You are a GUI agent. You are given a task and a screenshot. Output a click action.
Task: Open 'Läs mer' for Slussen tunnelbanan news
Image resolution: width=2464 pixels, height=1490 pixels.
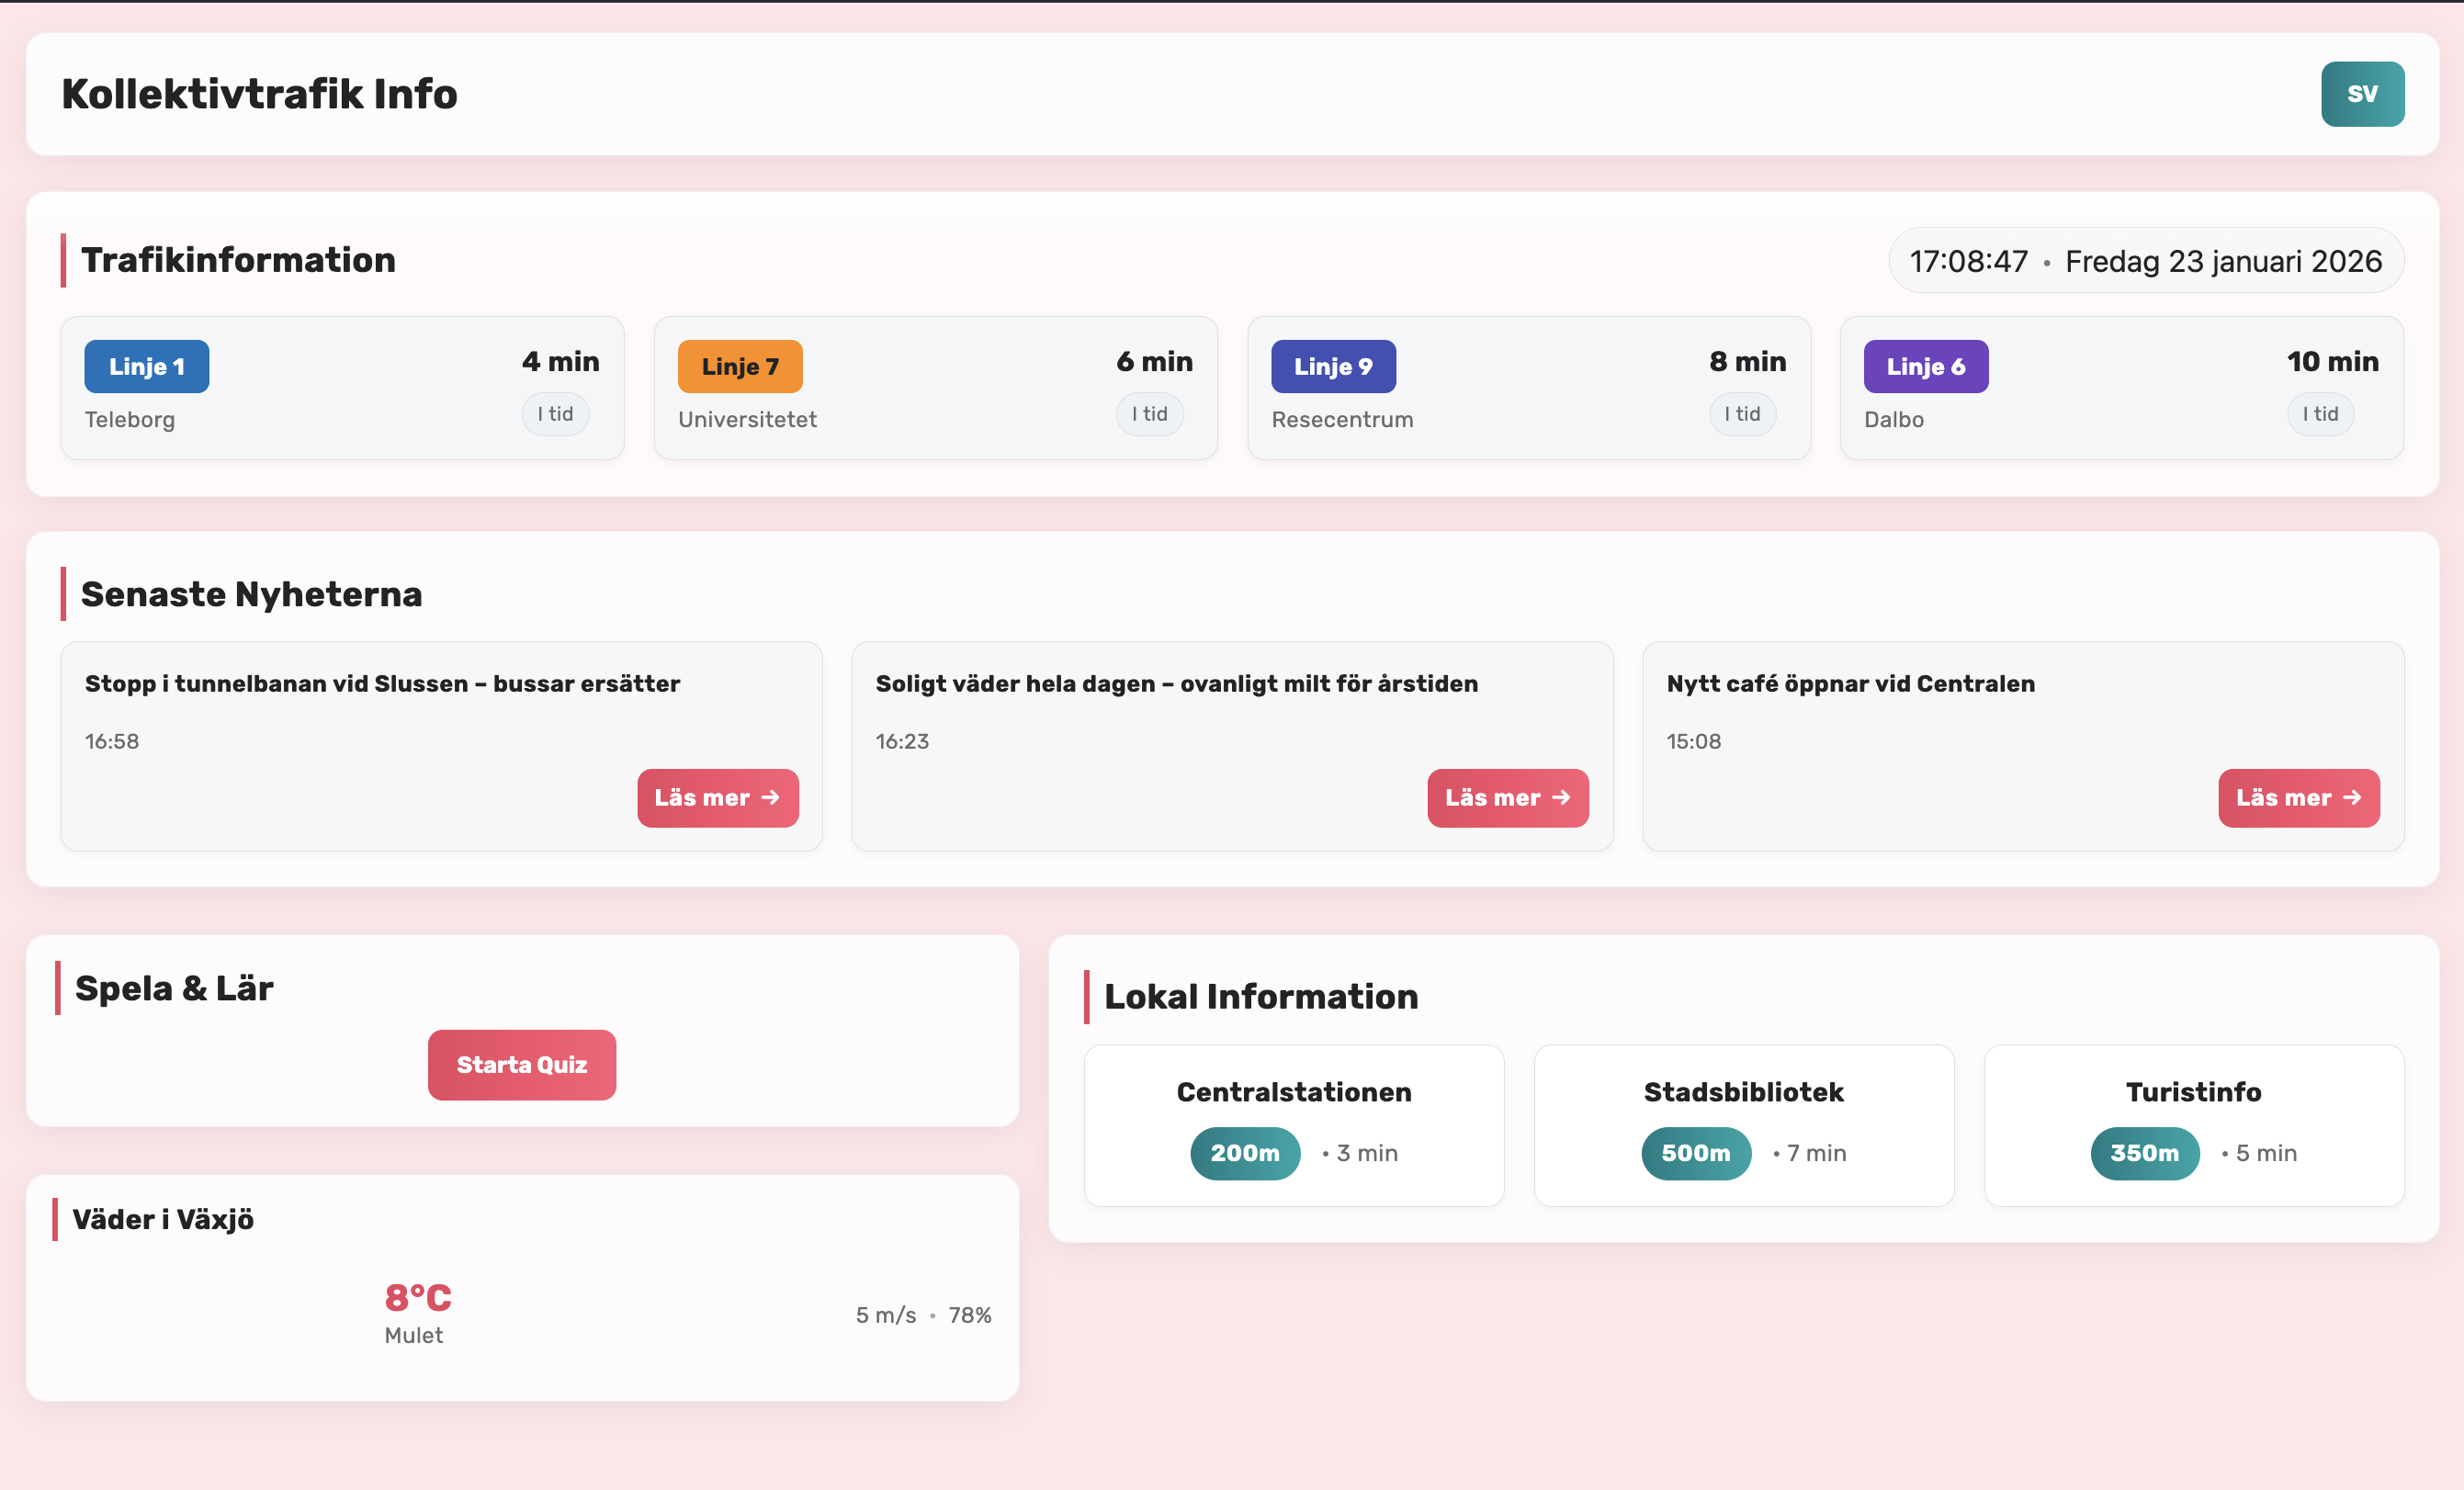click(x=717, y=797)
